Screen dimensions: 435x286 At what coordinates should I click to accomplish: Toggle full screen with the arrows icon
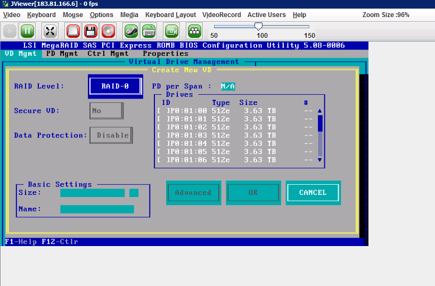(x=50, y=31)
